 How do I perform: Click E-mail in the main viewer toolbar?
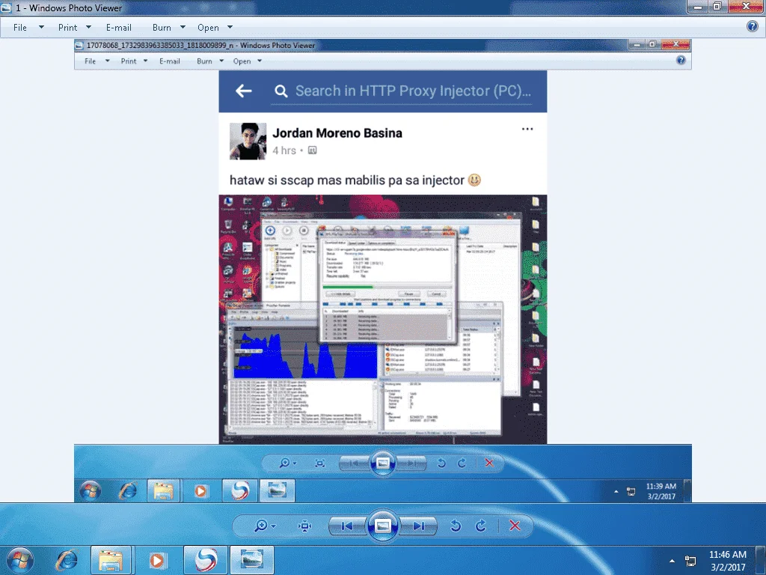[x=119, y=28]
